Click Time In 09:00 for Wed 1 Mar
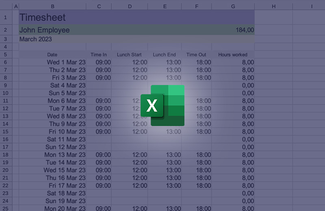Image resolution: width=325 pixels, height=211 pixels. click(x=99, y=62)
